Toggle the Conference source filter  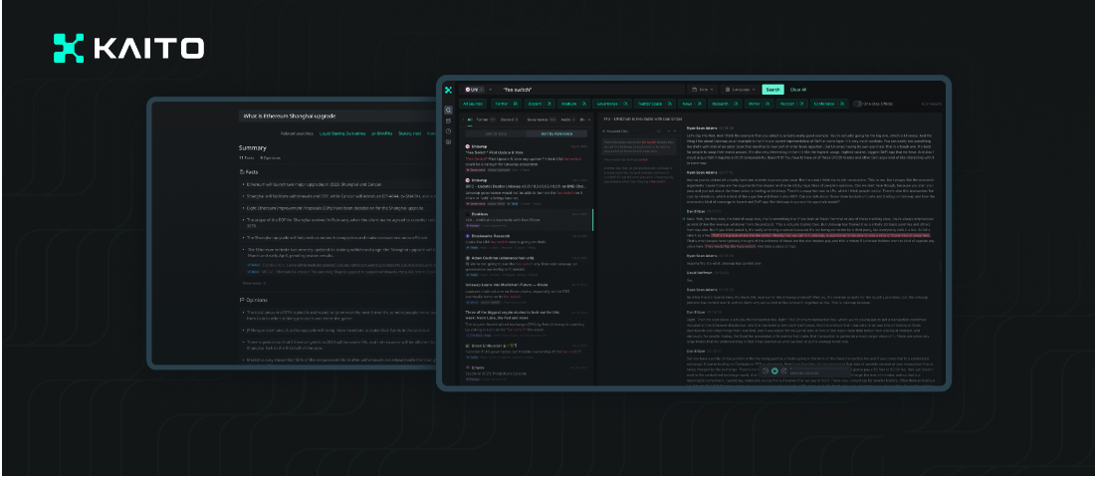(x=829, y=104)
